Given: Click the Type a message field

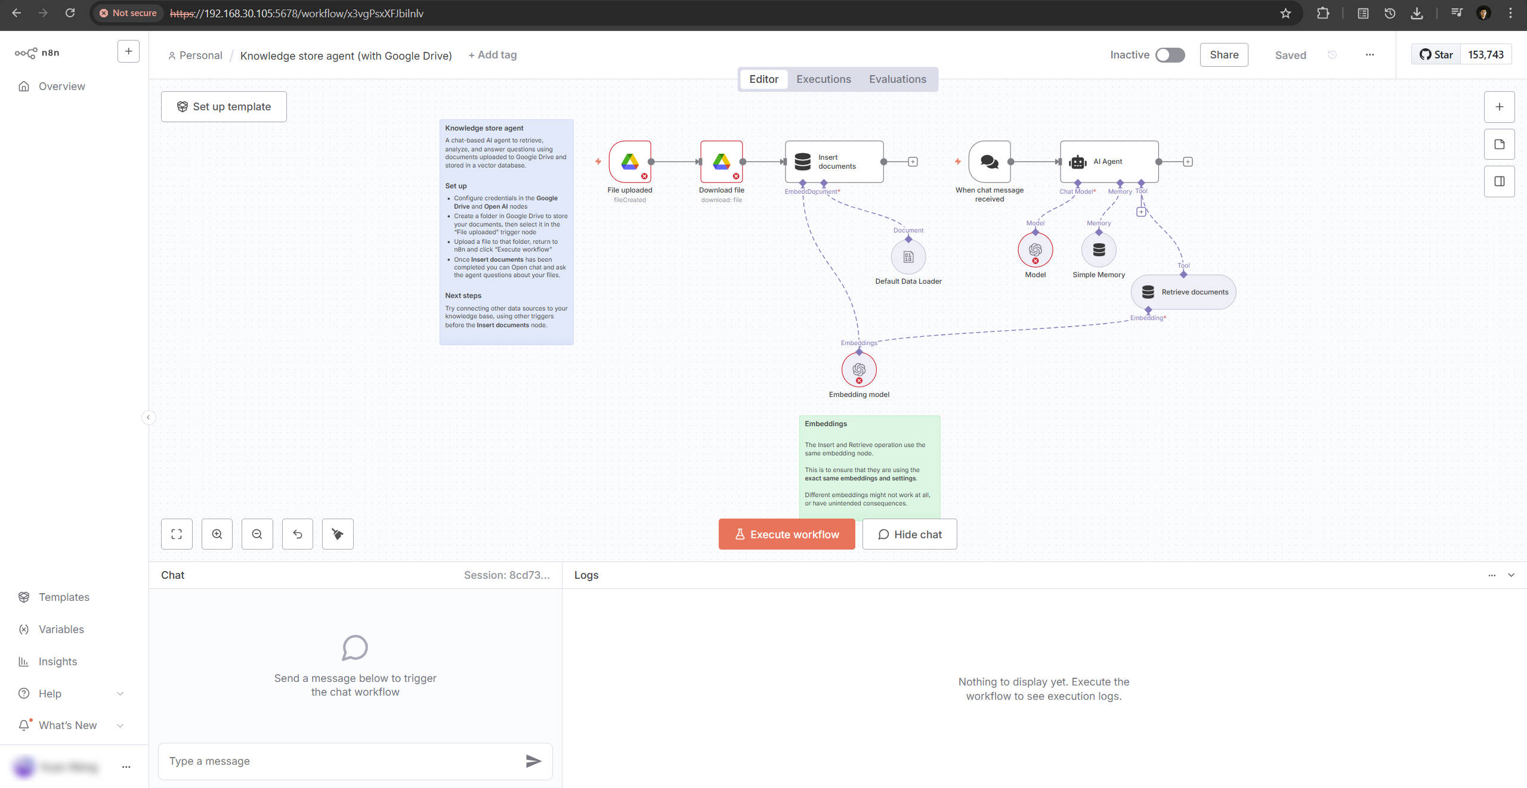Looking at the screenshot, I should [x=340, y=761].
